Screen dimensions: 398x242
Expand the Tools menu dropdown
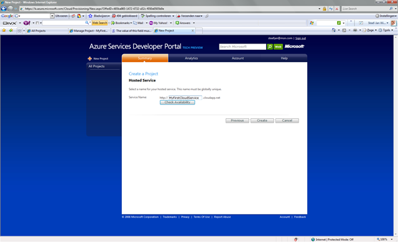coord(392,30)
